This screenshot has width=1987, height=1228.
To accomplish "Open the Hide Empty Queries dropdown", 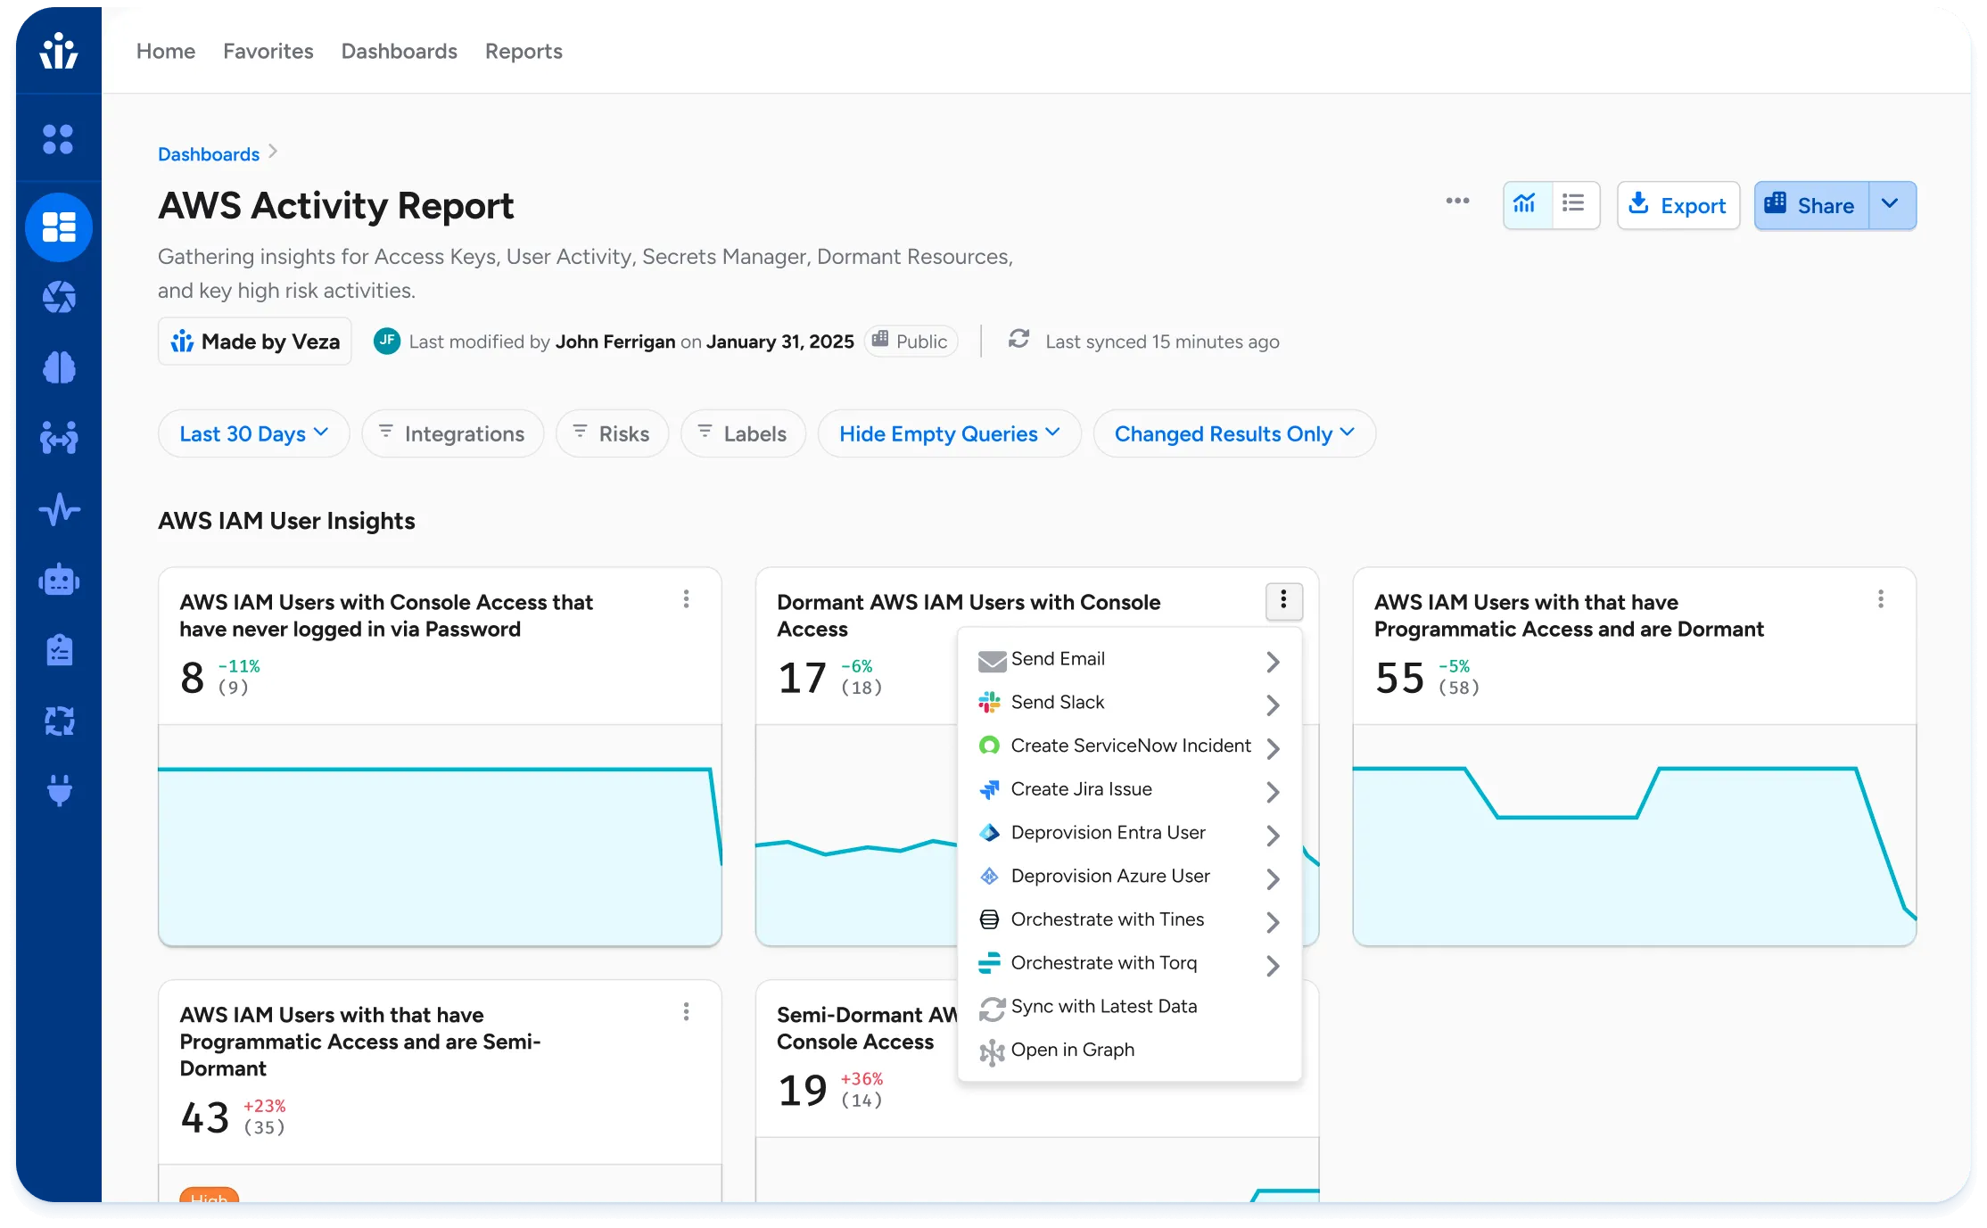I will pos(949,433).
